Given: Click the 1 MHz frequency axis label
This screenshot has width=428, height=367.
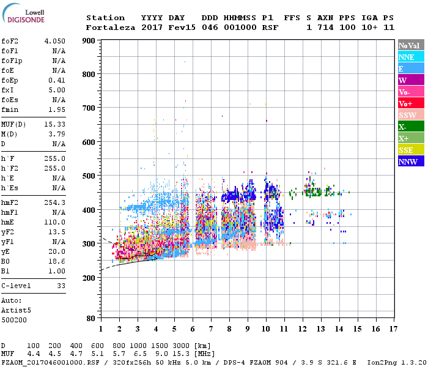Looking at the screenshot, I should point(101,329).
